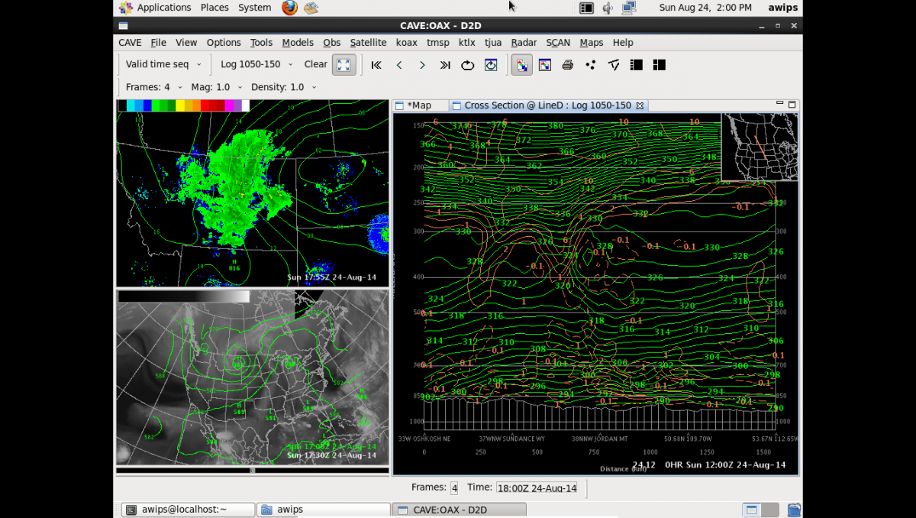Open the Obs menu
The image size is (916, 518).
tap(331, 43)
